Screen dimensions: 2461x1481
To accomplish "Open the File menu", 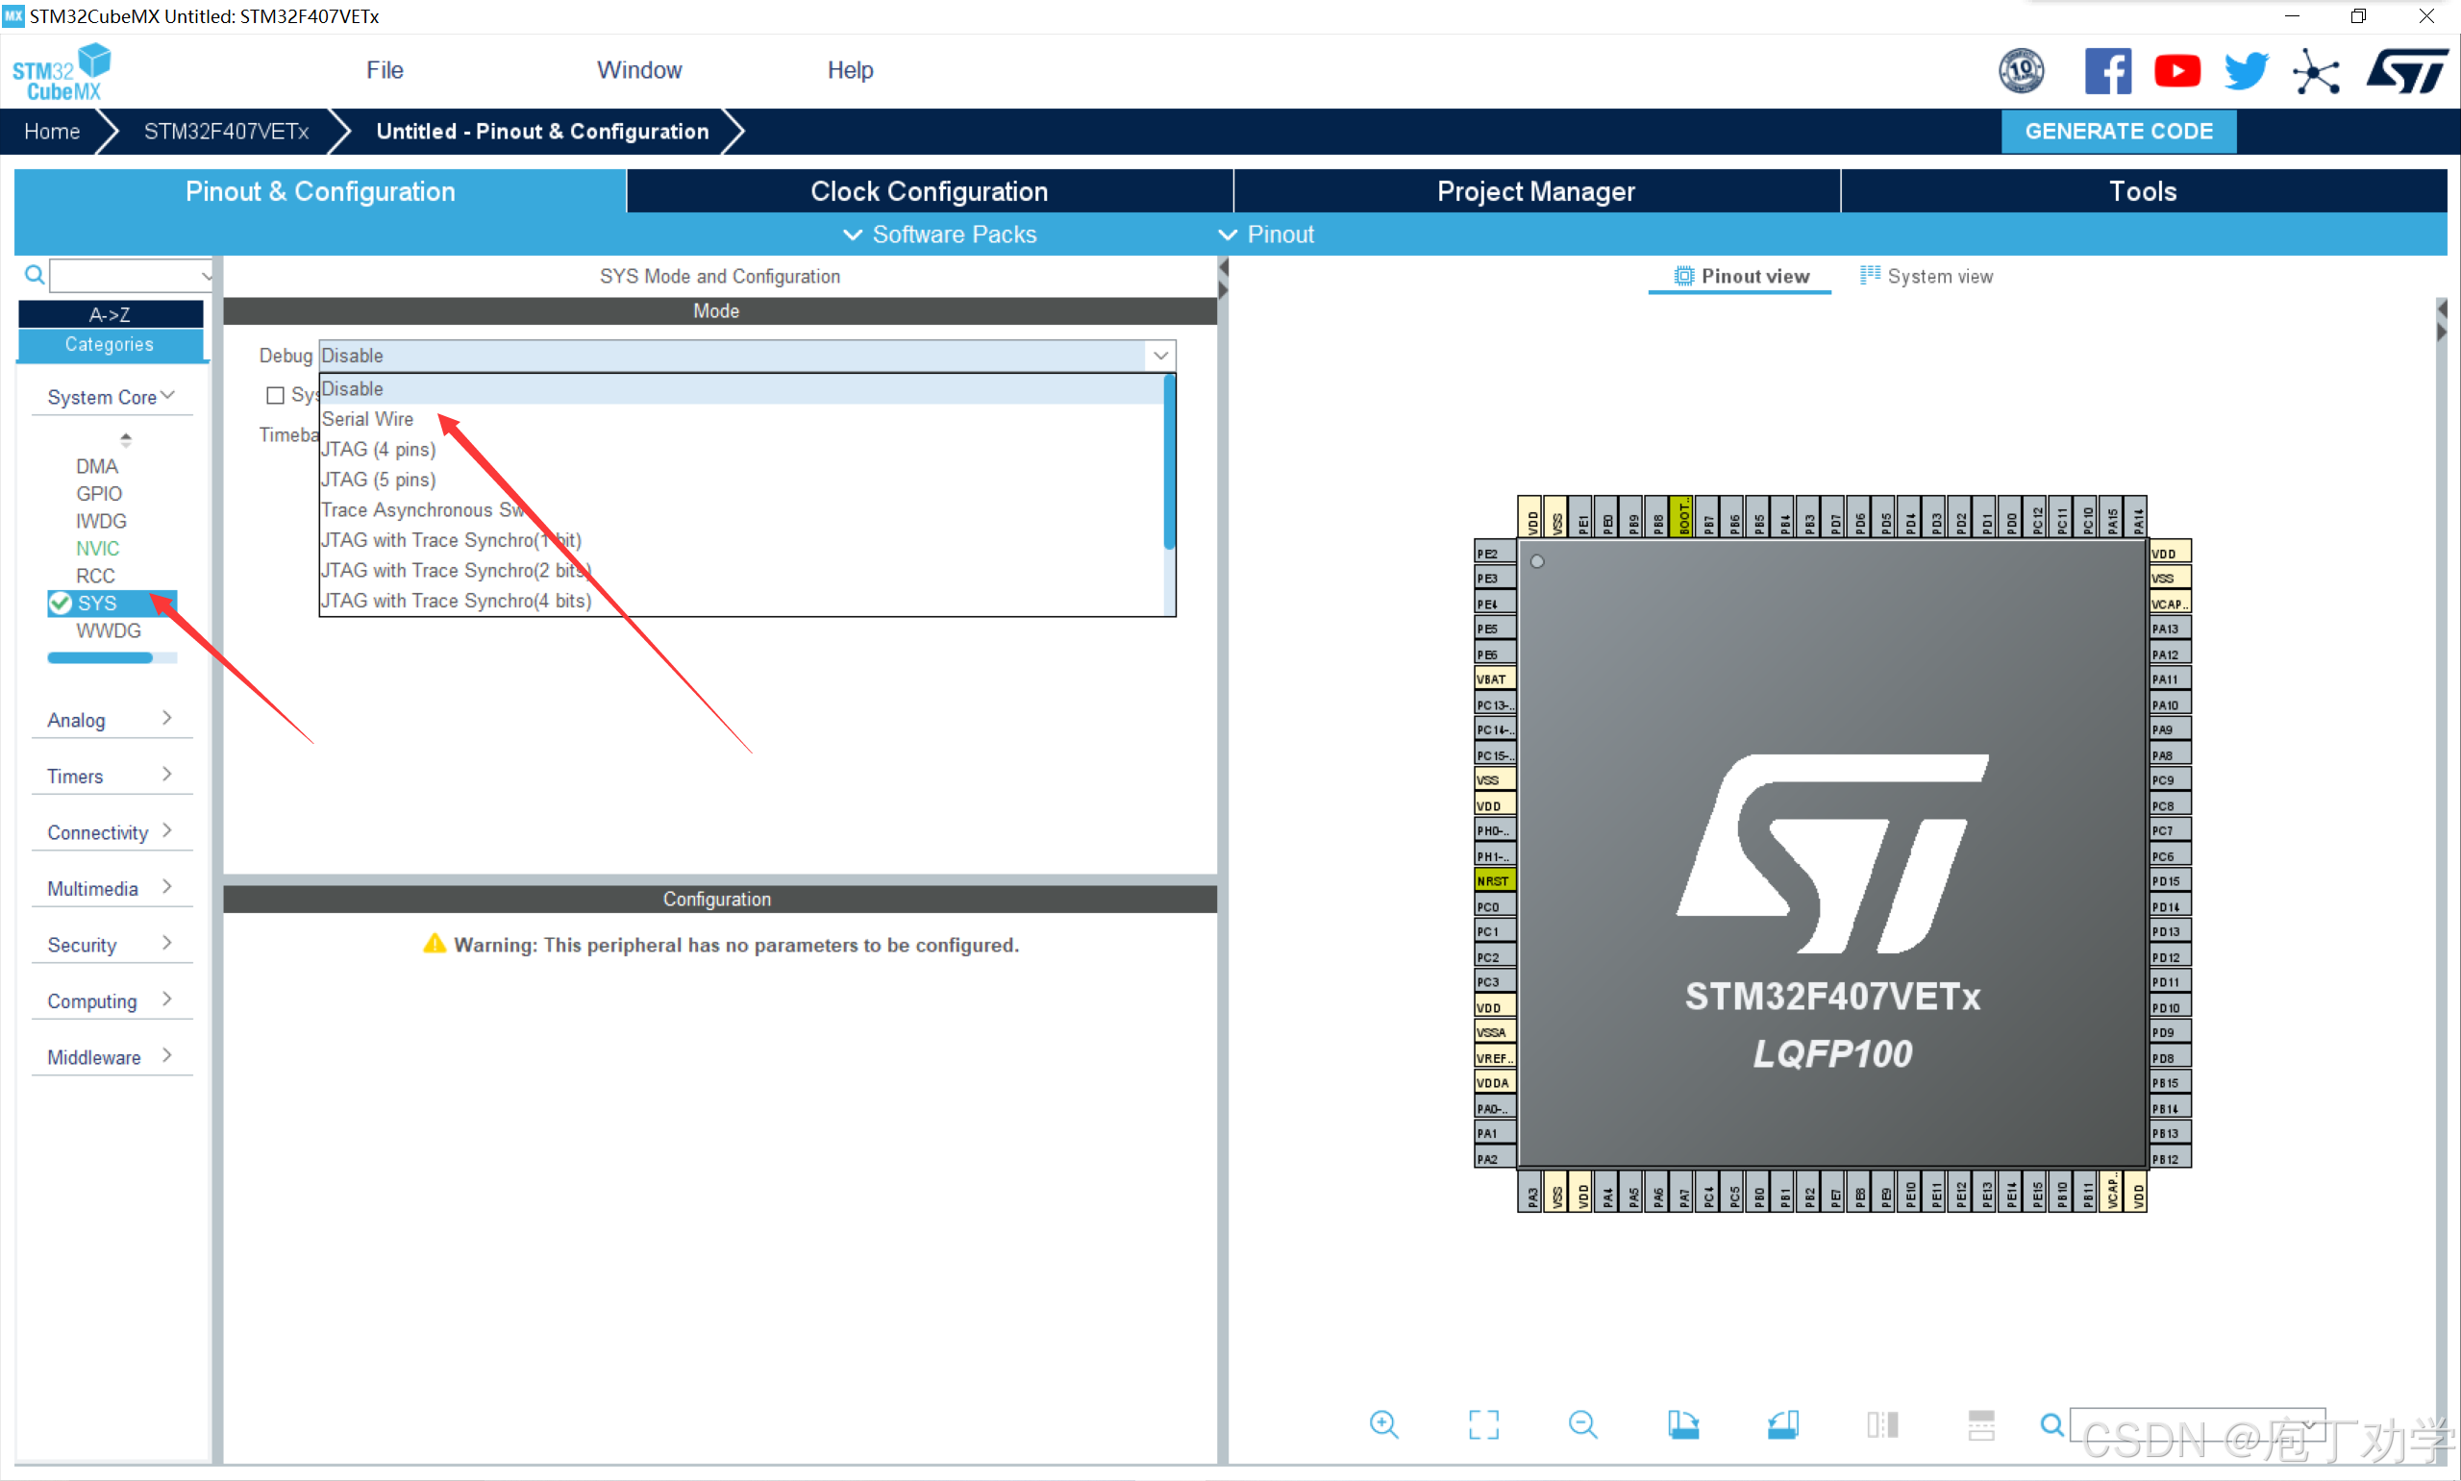I will pyautogui.click(x=385, y=70).
